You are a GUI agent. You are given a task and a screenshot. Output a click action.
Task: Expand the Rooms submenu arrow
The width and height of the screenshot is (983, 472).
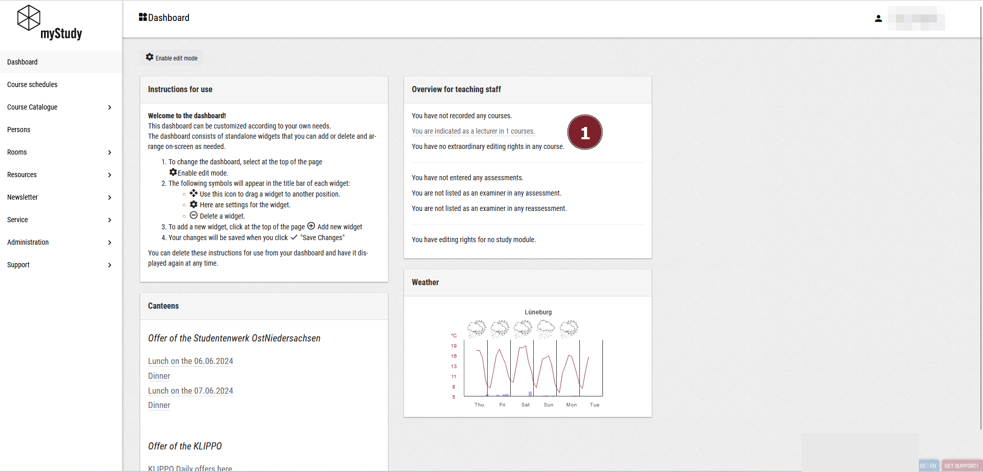pos(110,152)
